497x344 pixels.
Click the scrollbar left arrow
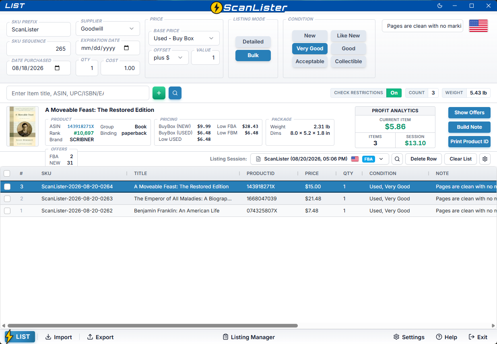pos(4,326)
